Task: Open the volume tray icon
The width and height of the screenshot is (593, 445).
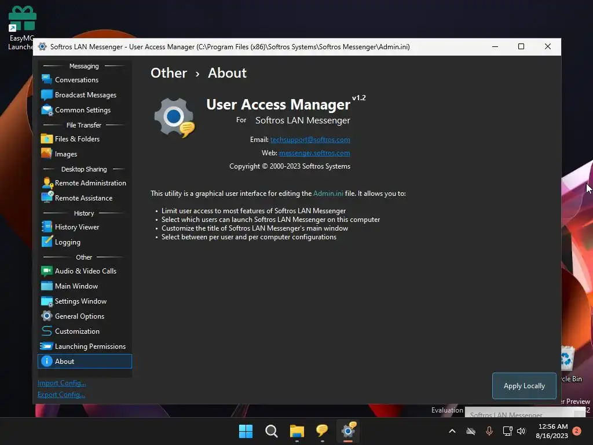Action: pos(521,431)
